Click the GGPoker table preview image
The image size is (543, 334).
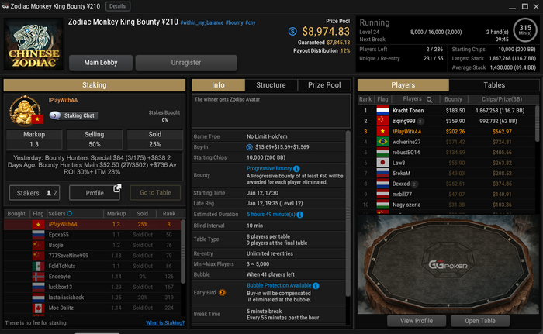click(448, 264)
